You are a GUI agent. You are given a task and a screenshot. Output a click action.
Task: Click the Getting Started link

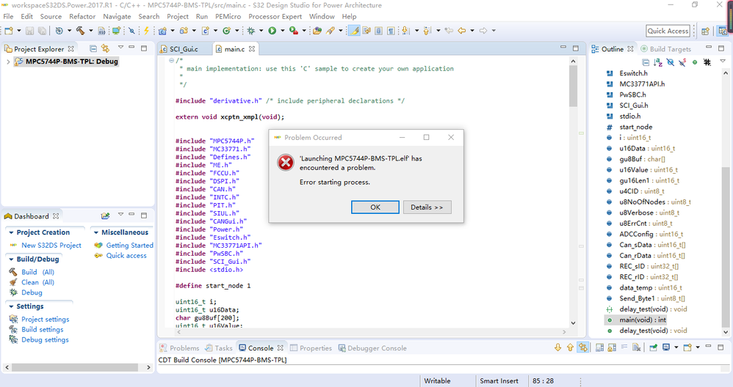129,246
